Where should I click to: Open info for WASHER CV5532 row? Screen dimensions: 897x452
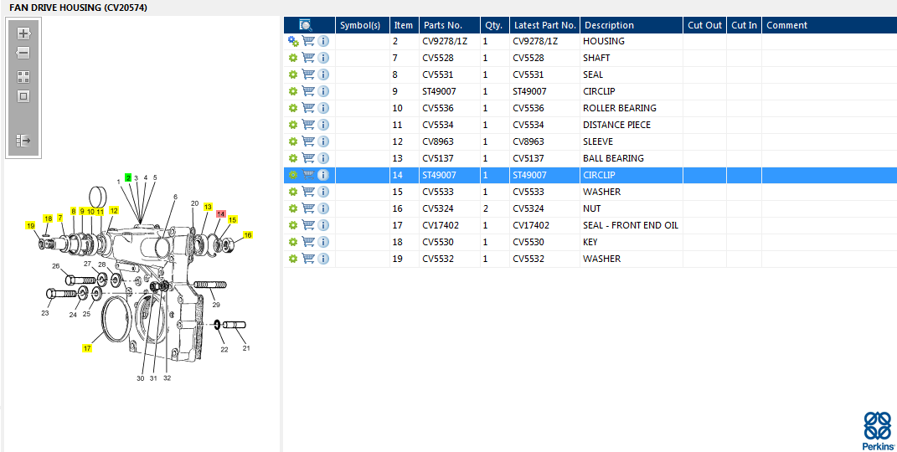coord(323,259)
